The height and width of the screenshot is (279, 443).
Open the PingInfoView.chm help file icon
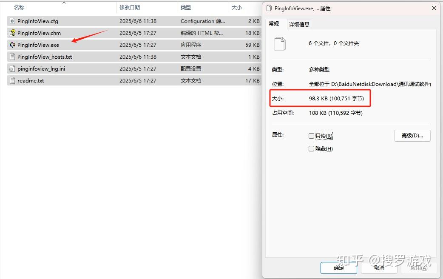[x=12, y=33]
